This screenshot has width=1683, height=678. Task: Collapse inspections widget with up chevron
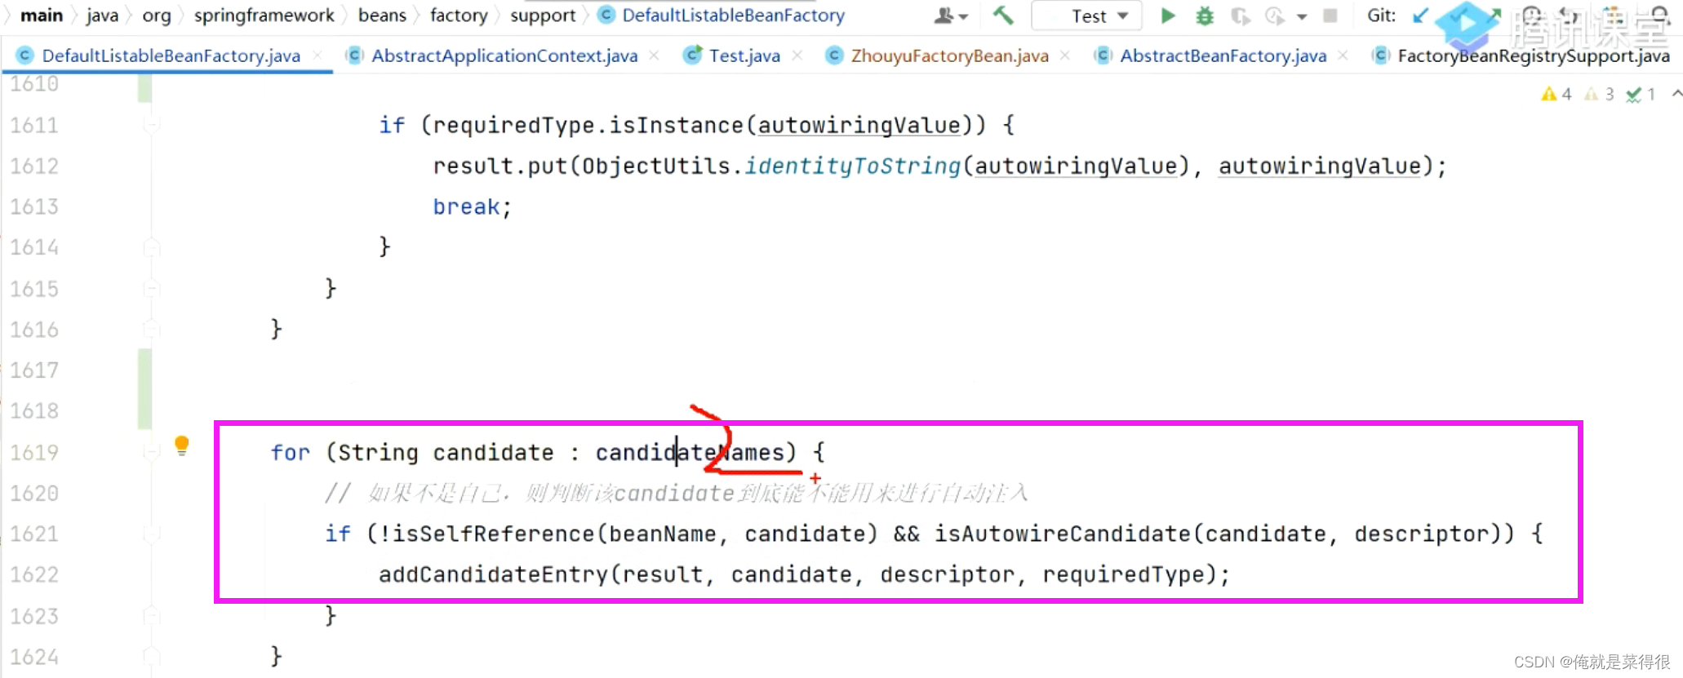point(1676,94)
